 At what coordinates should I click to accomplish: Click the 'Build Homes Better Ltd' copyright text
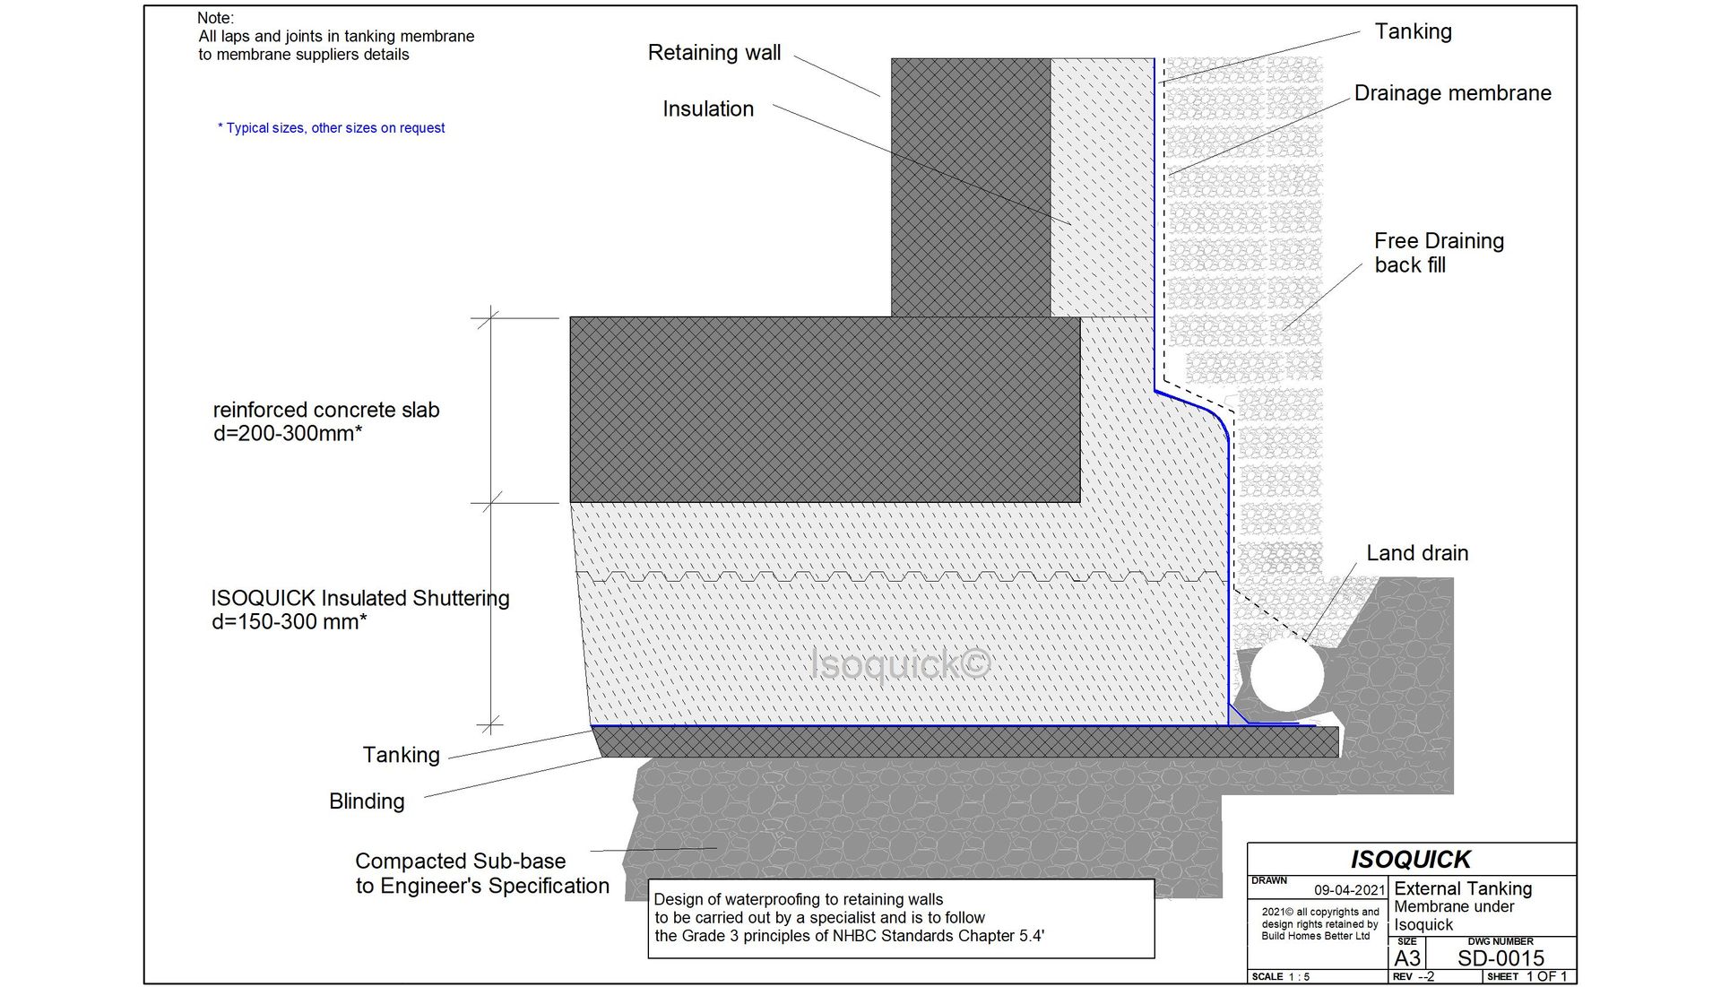(1315, 936)
